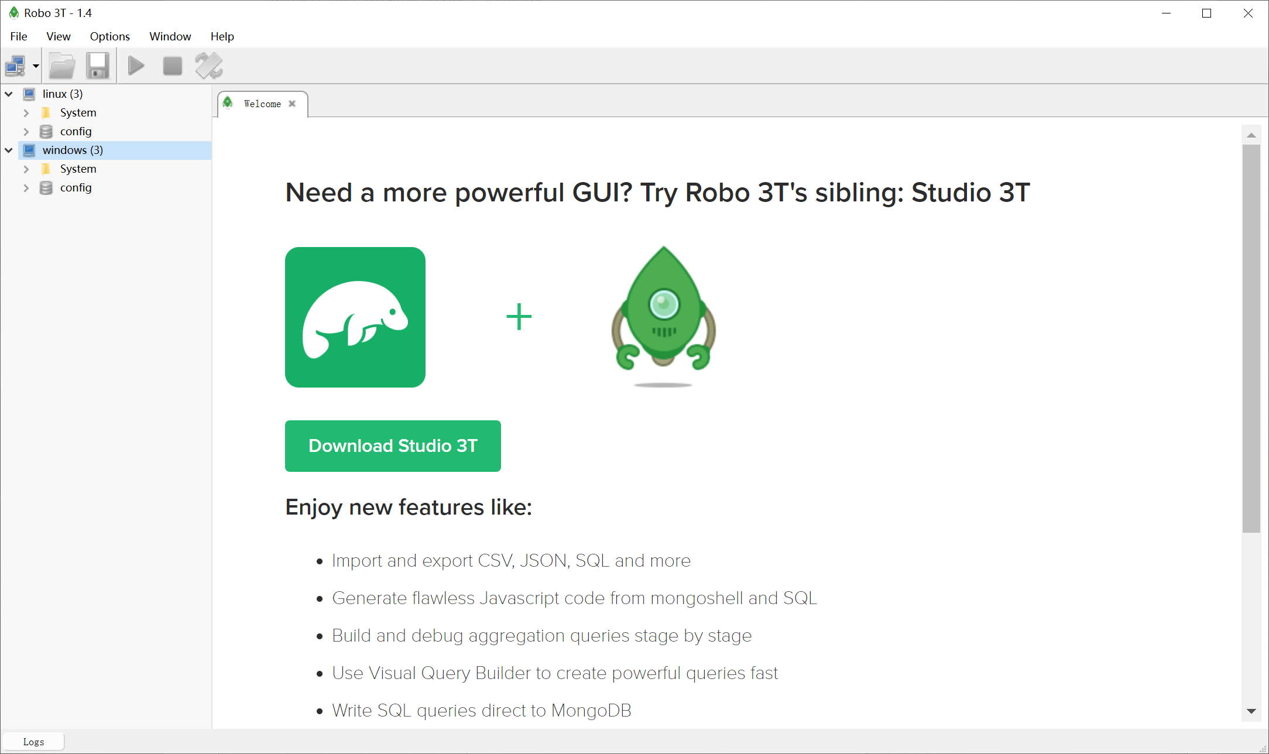Image resolution: width=1269 pixels, height=754 pixels.
Task: Open the Options menu
Action: [110, 36]
